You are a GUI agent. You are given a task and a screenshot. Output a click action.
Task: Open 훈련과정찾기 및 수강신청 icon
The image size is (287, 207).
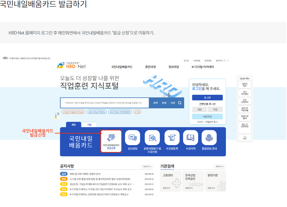[152, 138]
